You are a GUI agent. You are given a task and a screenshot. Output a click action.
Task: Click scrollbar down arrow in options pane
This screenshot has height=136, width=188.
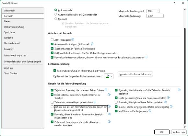[x=185, y=127]
